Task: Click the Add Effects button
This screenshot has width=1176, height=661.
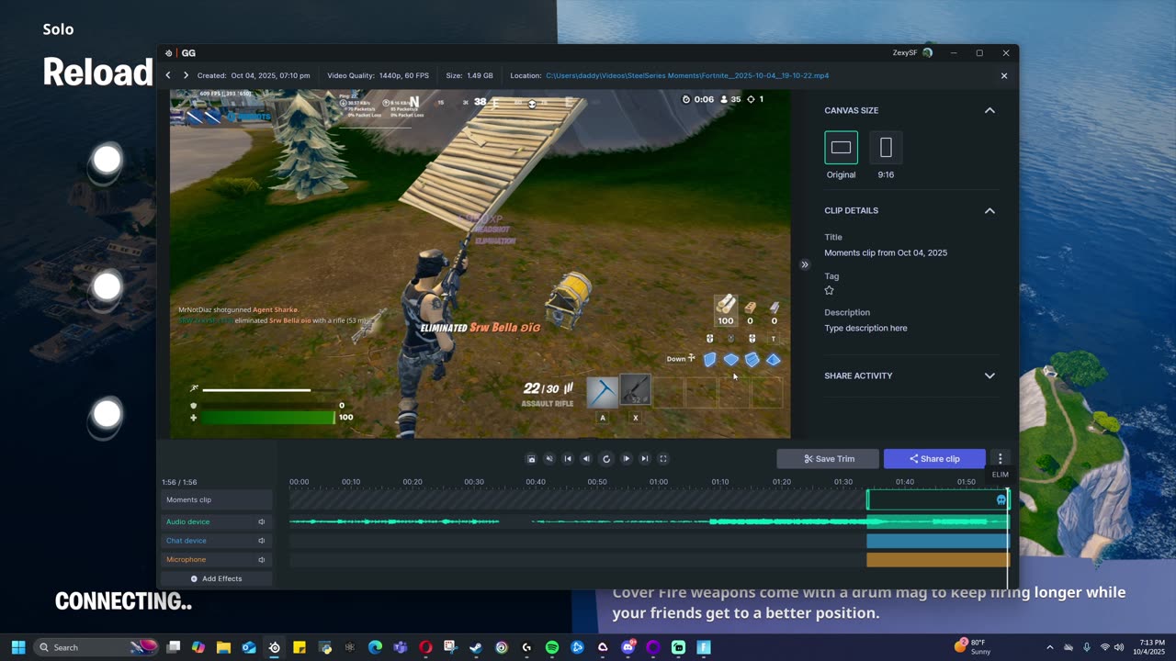Action: (216, 578)
